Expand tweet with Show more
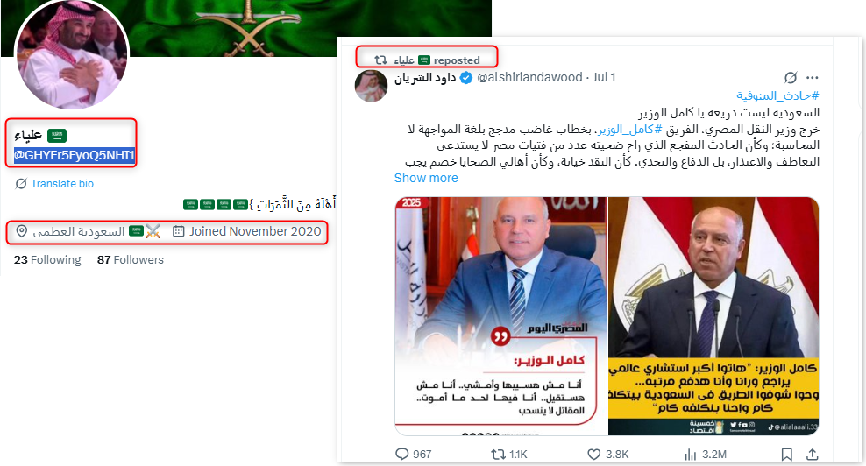Image resolution: width=866 pixels, height=466 pixels. (426, 178)
